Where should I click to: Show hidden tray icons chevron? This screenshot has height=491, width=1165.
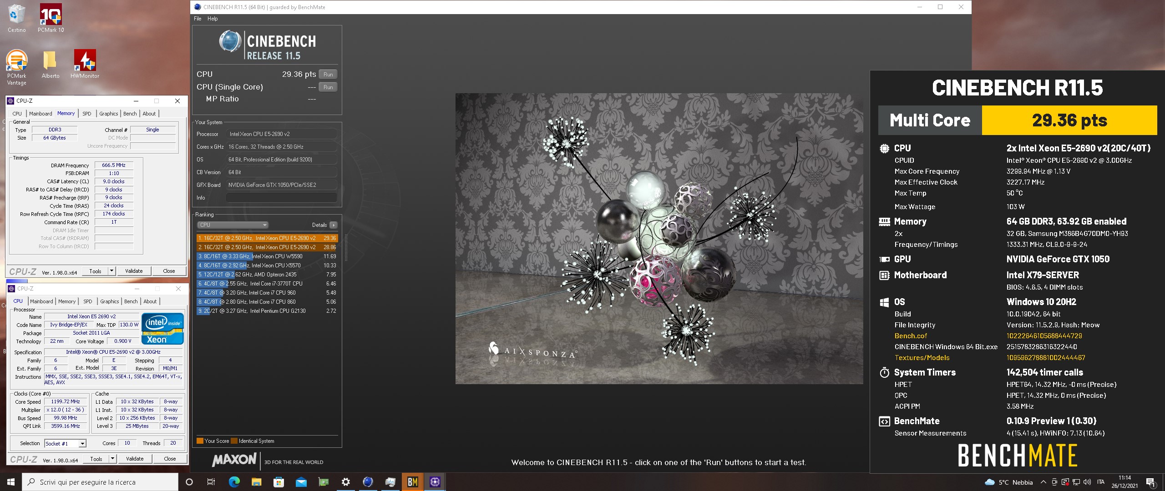(x=1043, y=482)
